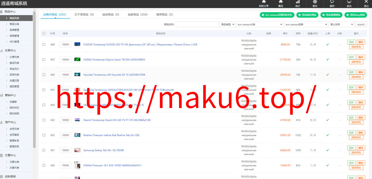Select the 出售中商品 (254) tab

(x=55, y=14)
